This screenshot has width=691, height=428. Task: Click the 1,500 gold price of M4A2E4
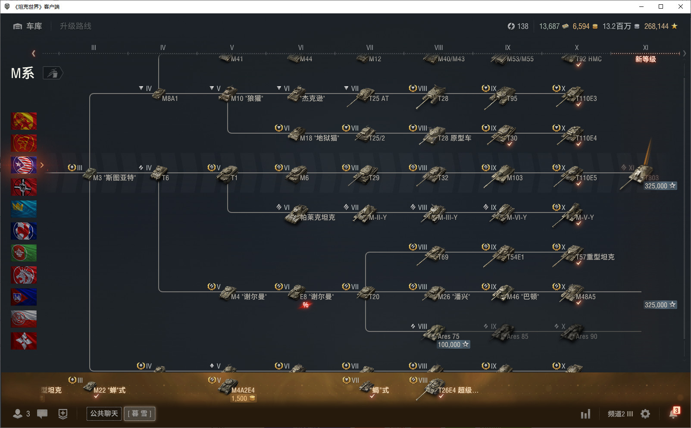coord(243,399)
